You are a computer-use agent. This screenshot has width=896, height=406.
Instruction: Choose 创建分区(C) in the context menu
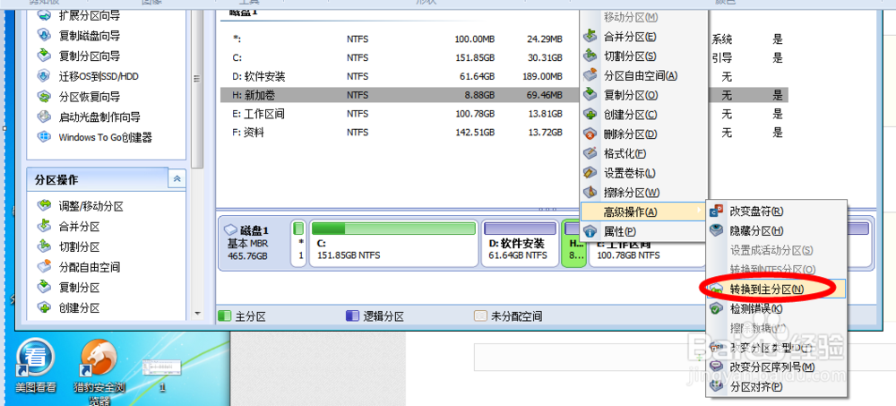point(644,115)
